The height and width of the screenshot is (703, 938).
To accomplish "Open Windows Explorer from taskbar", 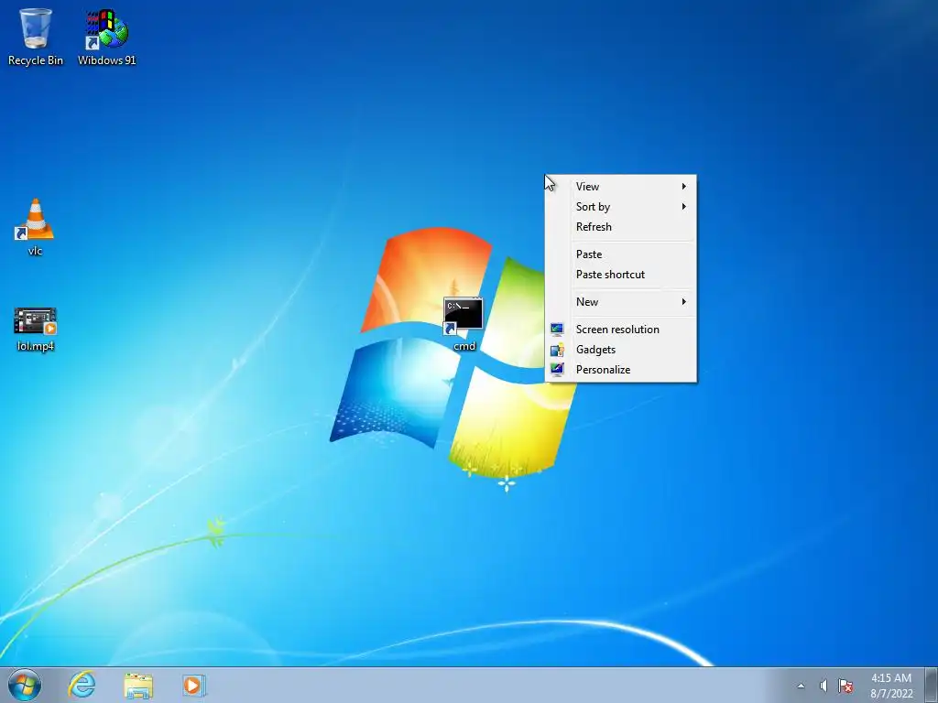I will [138, 685].
